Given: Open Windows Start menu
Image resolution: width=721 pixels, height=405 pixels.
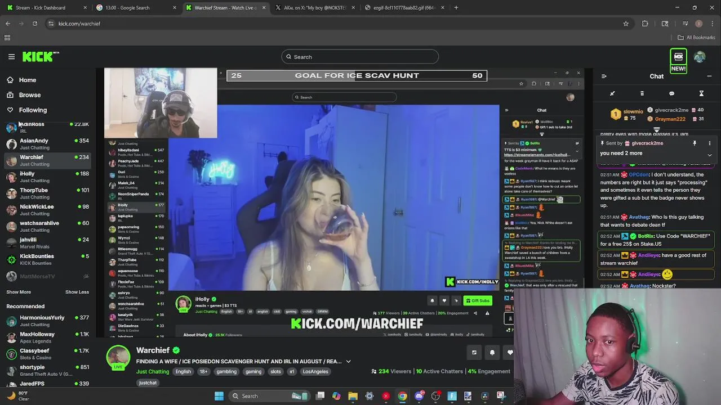Looking at the screenshot, I should 219,396.
